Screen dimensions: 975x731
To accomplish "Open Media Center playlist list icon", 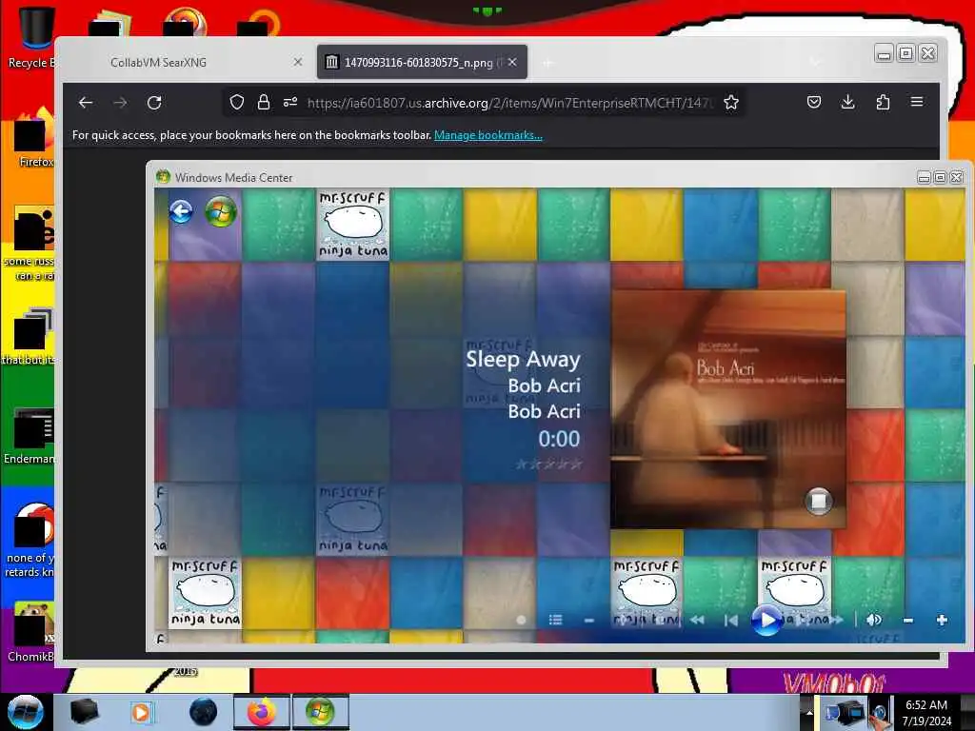I will point(556,620).
